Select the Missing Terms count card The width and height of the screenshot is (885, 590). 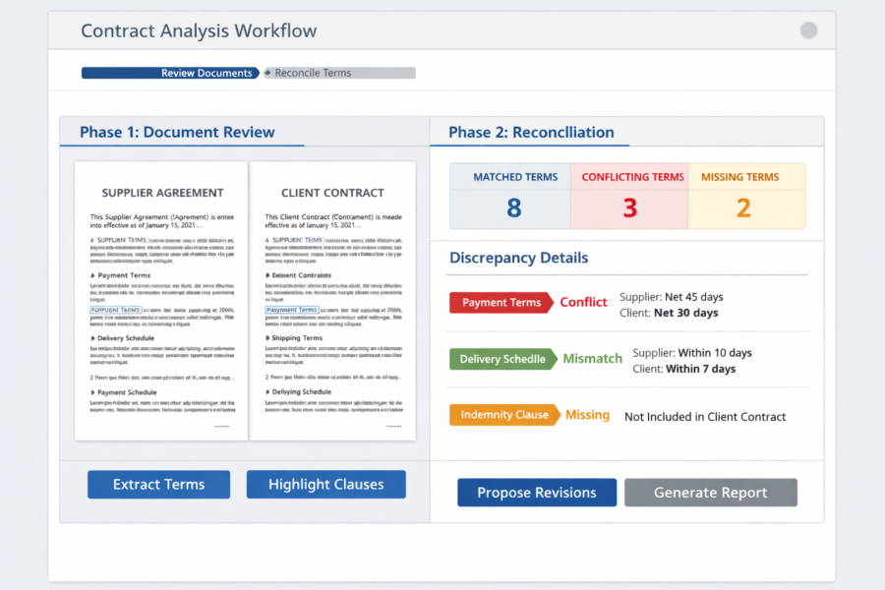tap(746, 196)
